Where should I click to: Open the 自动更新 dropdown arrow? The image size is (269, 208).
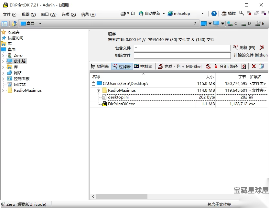(164, 13)
